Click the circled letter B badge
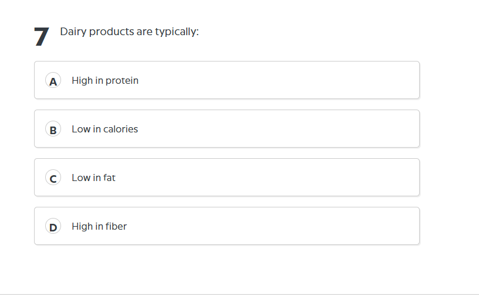Screen dimensions: 479x307 click(x=53, y=129)
